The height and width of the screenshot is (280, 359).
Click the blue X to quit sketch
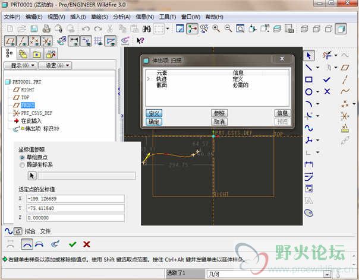click(327, 92)
